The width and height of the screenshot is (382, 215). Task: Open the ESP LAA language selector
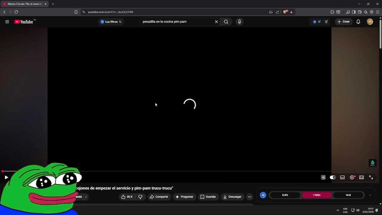345,210
